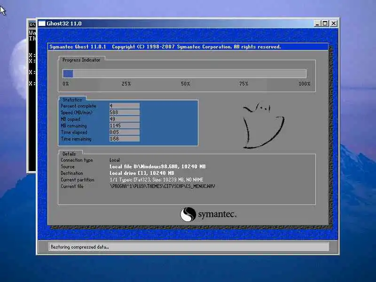Click the Percent complete label
The height and width of the screenshot is (282, 376).
click(78, 106)
